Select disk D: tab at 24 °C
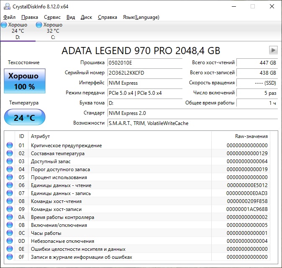Screen dimensions: 282x268 18,31
